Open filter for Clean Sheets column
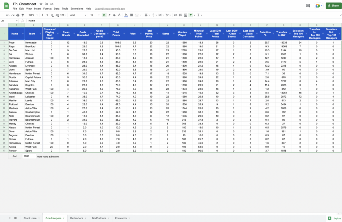This screenshot has width=342, height=222. (74, 34)
